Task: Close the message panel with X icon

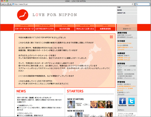Action: (111, 37)
